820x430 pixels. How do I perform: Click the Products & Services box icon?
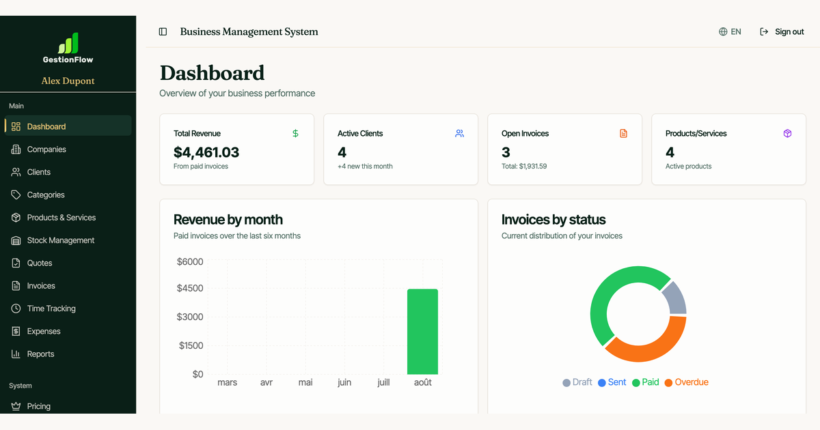pos(16,218)
